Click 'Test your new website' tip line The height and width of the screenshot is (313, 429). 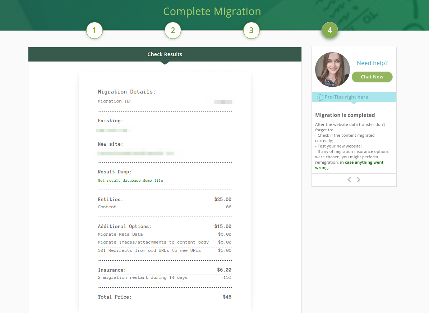338,146
